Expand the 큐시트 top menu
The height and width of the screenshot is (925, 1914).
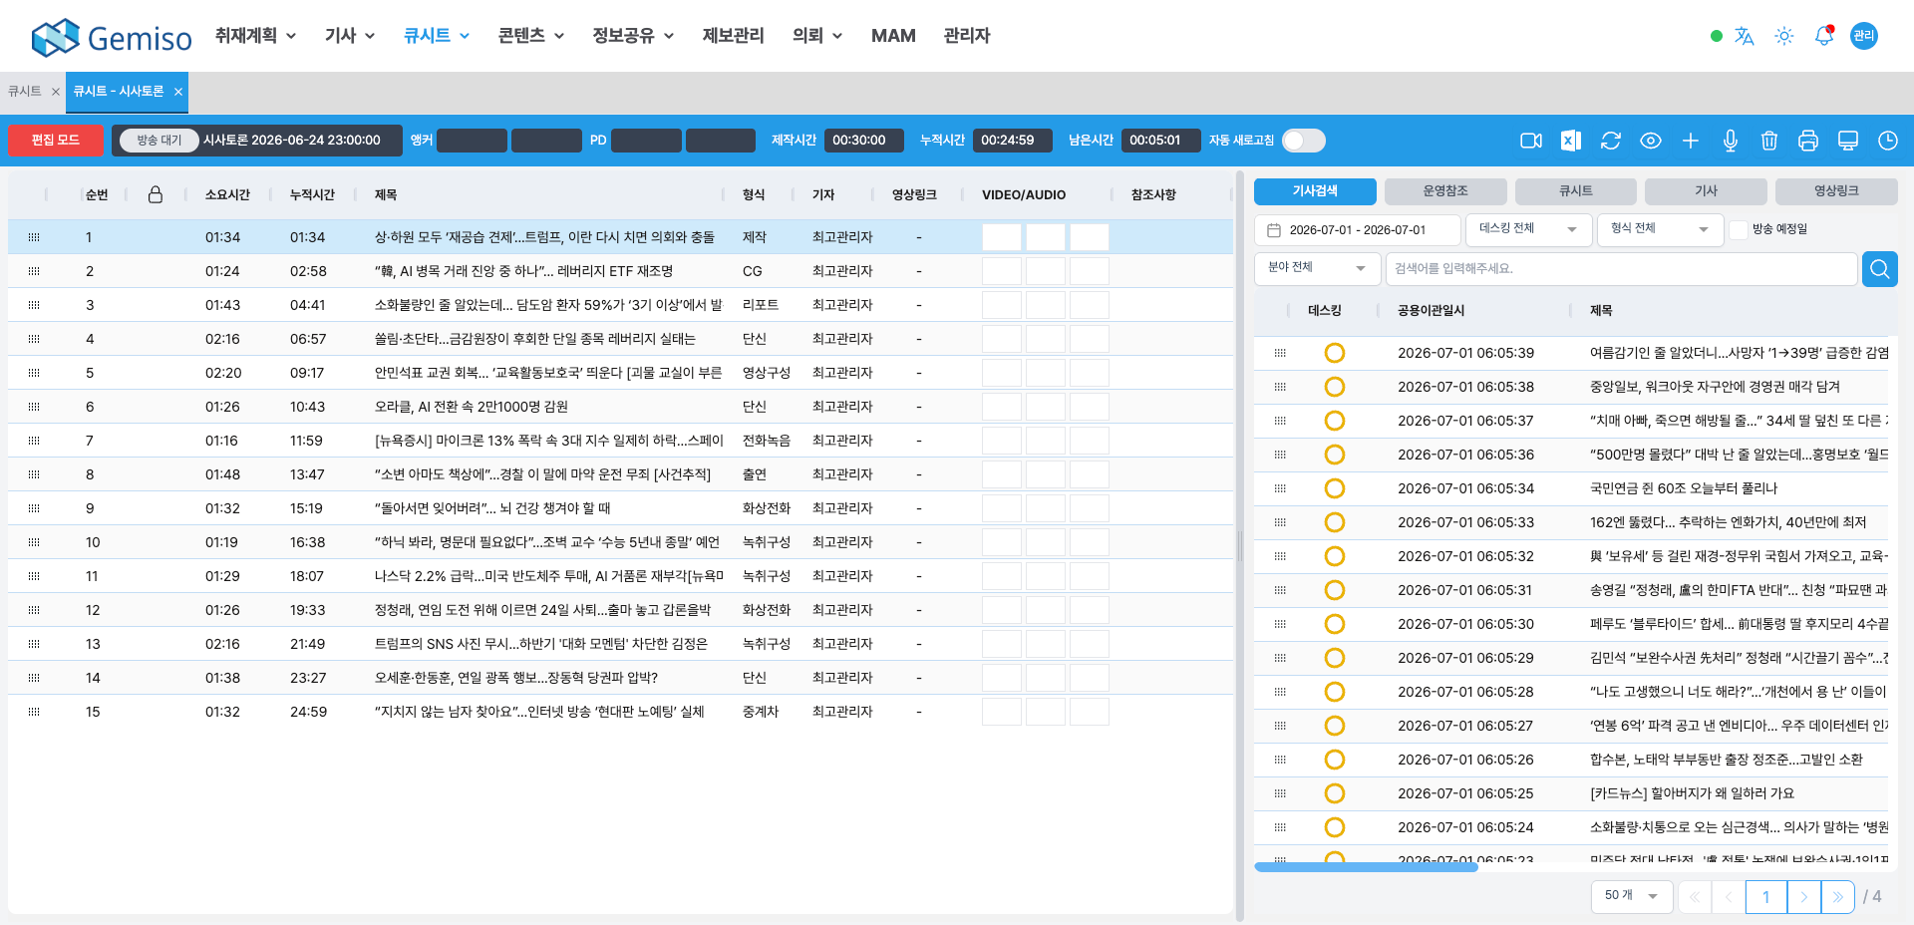pyautogui.click(x=437, y=36)
